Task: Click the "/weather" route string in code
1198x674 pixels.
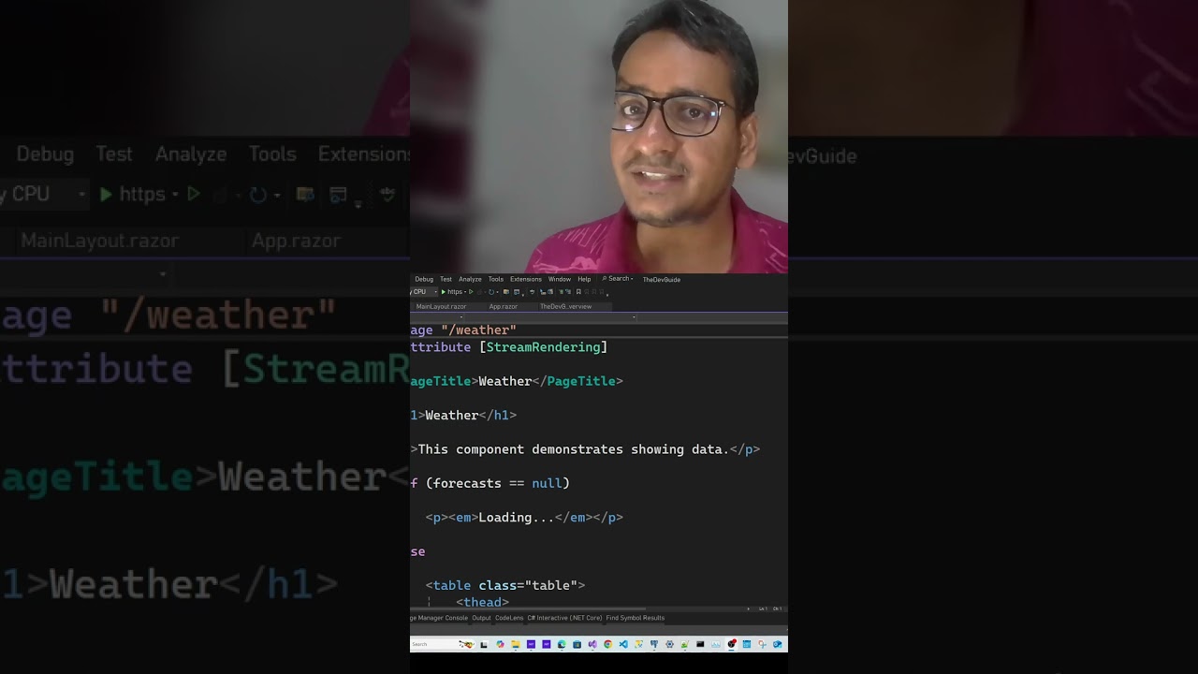Action: pos(478,330)
